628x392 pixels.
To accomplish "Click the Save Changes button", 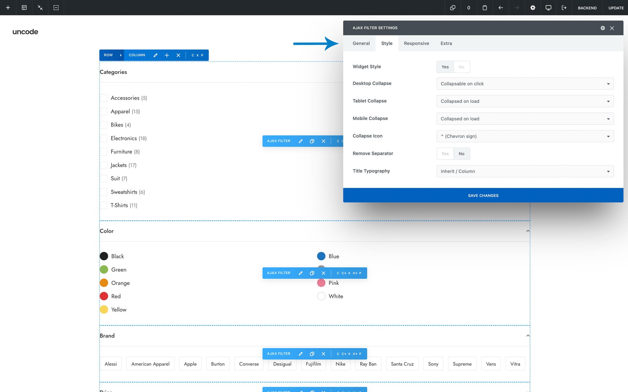I will [x=483, y=195].
